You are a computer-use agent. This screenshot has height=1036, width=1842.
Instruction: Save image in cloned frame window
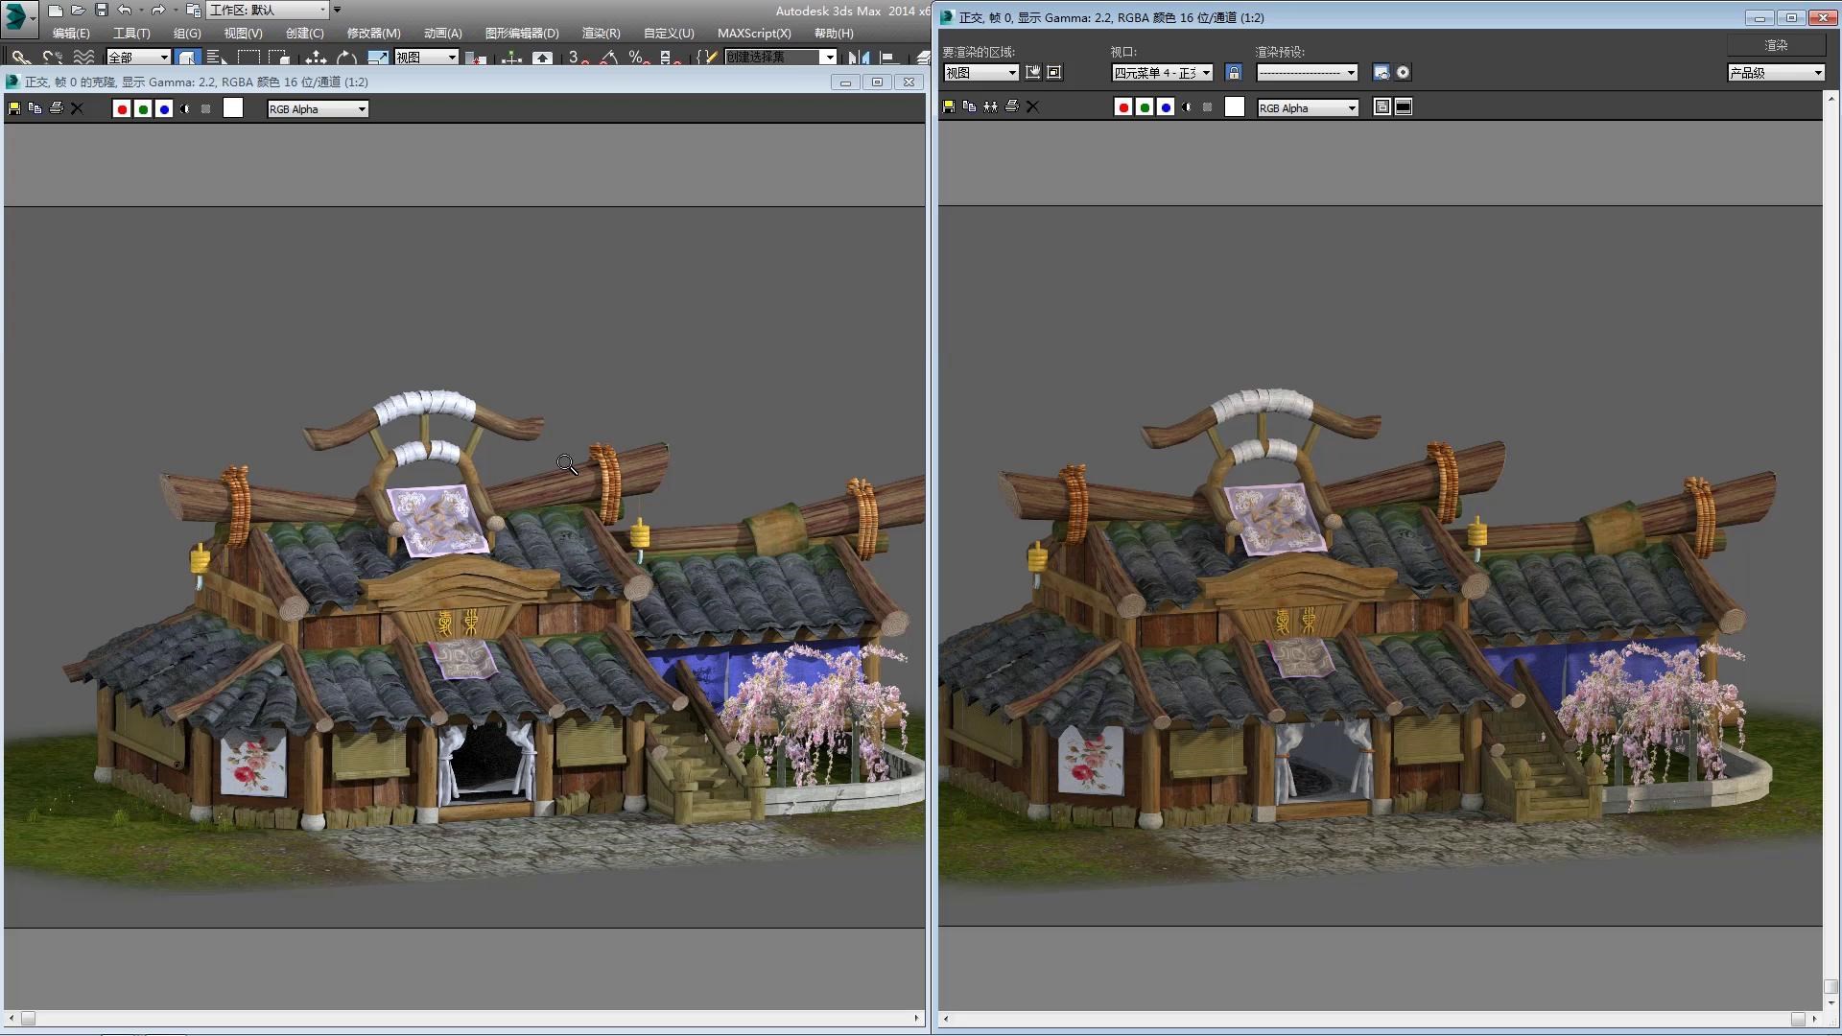(x=14, y=108)
